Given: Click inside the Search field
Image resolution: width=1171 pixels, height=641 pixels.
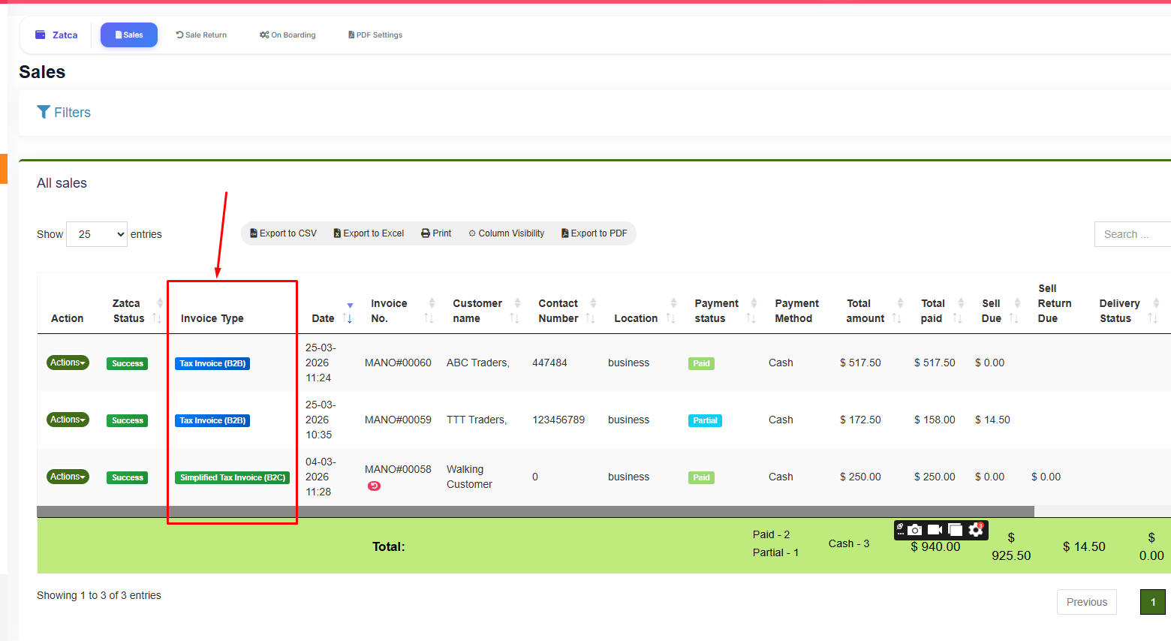Looking at the screenshot, I should 1133,233.
